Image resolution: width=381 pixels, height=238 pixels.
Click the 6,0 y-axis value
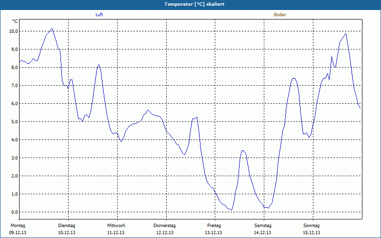tap(15, 103)
